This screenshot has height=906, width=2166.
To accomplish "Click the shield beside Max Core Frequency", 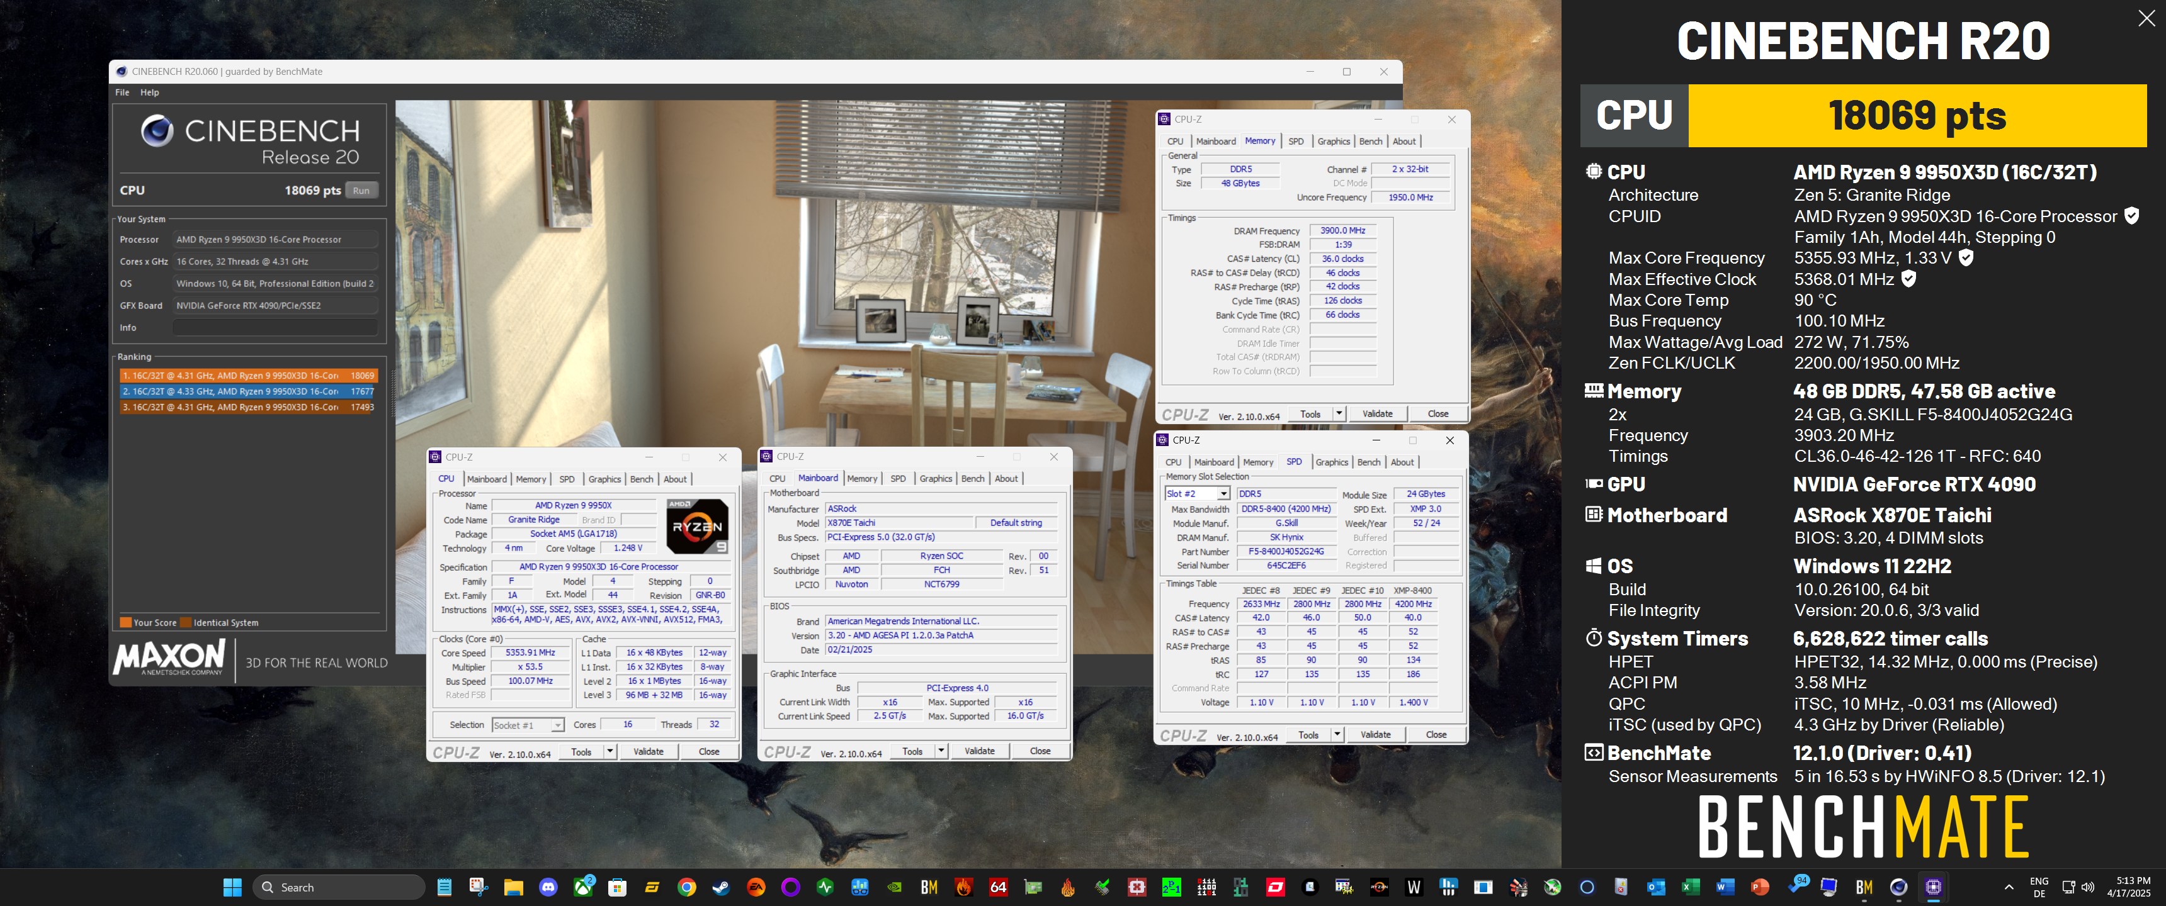I will pos(1966,258).
